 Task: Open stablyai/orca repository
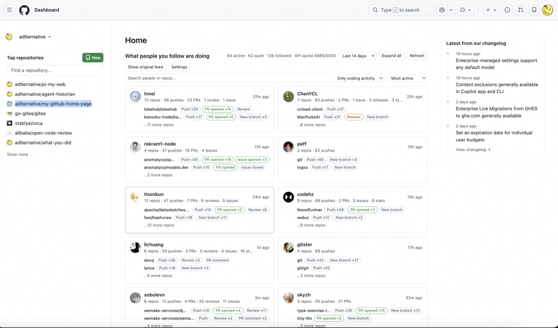29,123
